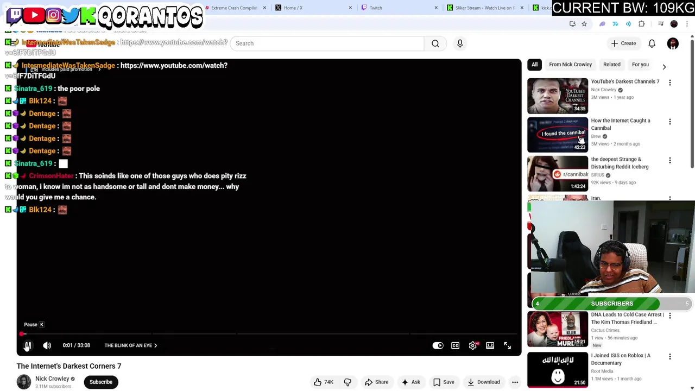The width and height of the screenshot is (695, 391).
Task: Open the browser profile avatar
Action: coord(674,24)
